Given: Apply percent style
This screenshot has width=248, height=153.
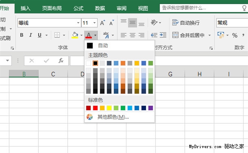Looking at the screenshot, I should tap(235, 35).
